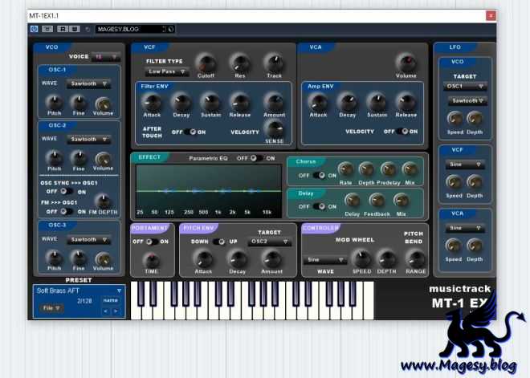Click the A/B compare settings icon

47,29
